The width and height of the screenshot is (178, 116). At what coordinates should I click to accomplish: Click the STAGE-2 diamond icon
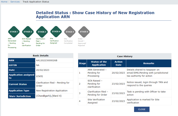click(28, 32)
